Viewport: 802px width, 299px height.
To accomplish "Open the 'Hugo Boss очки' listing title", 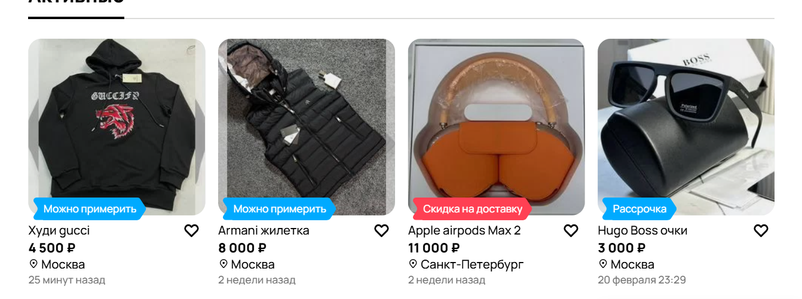I will [x=642, y=230].
